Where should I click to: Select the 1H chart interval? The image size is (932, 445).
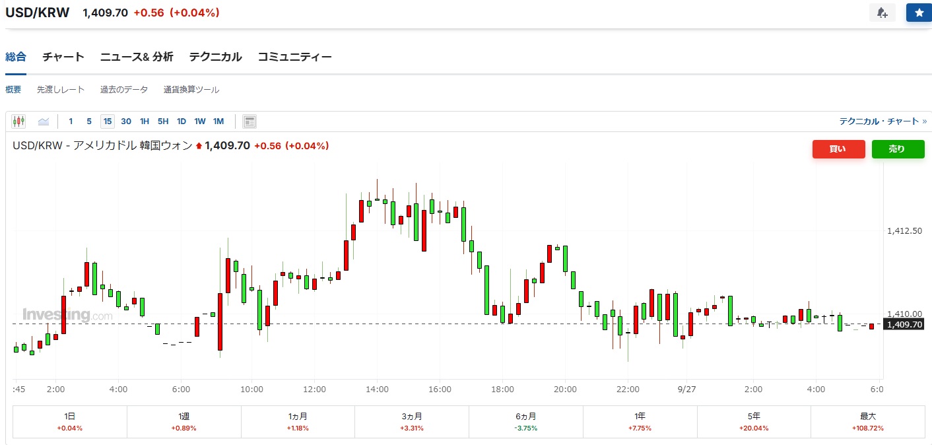[145, 121]
